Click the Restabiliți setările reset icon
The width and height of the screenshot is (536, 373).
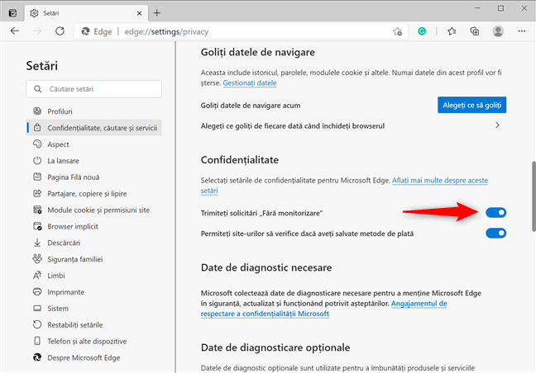[37, 324]
